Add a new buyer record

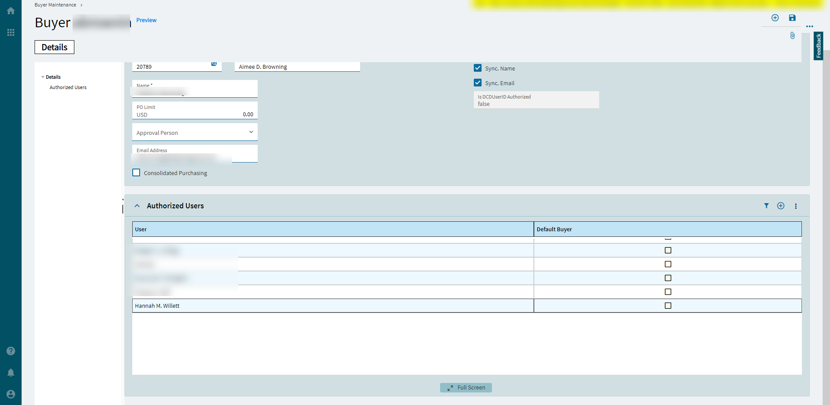[775, 18]
